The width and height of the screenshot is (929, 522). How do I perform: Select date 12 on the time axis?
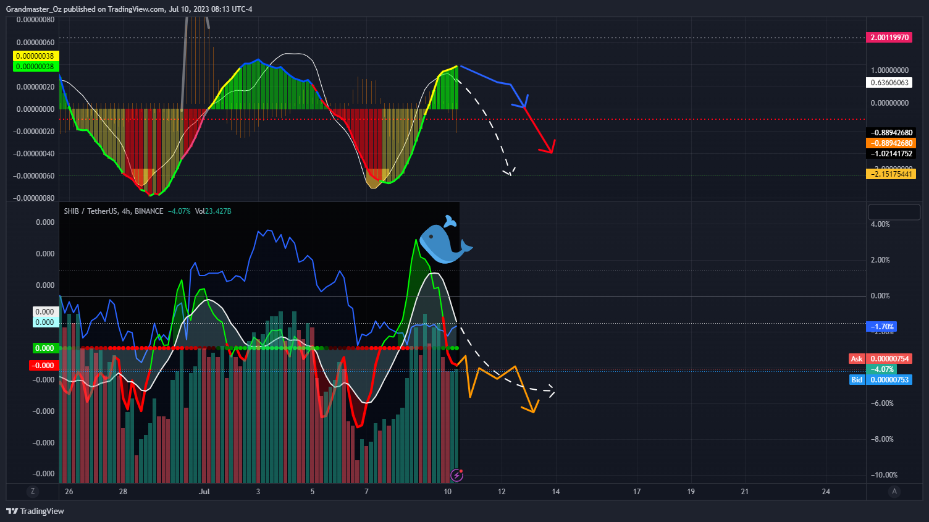point(502,492)
